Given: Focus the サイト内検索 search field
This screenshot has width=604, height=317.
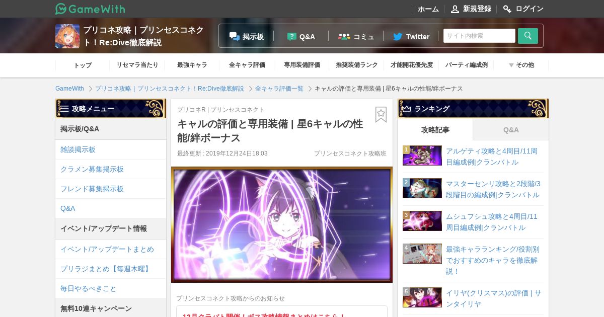Looking at the screenshot, I should coord(479,36).
